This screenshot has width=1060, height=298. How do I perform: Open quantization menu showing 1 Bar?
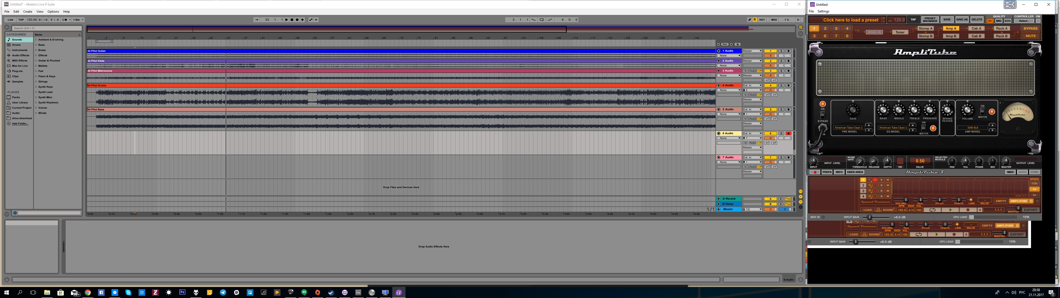tap(79, 20)
